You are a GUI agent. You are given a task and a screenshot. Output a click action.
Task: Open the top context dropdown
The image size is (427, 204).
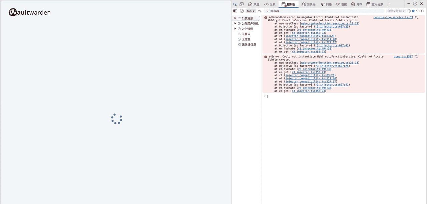click(251, 11)
